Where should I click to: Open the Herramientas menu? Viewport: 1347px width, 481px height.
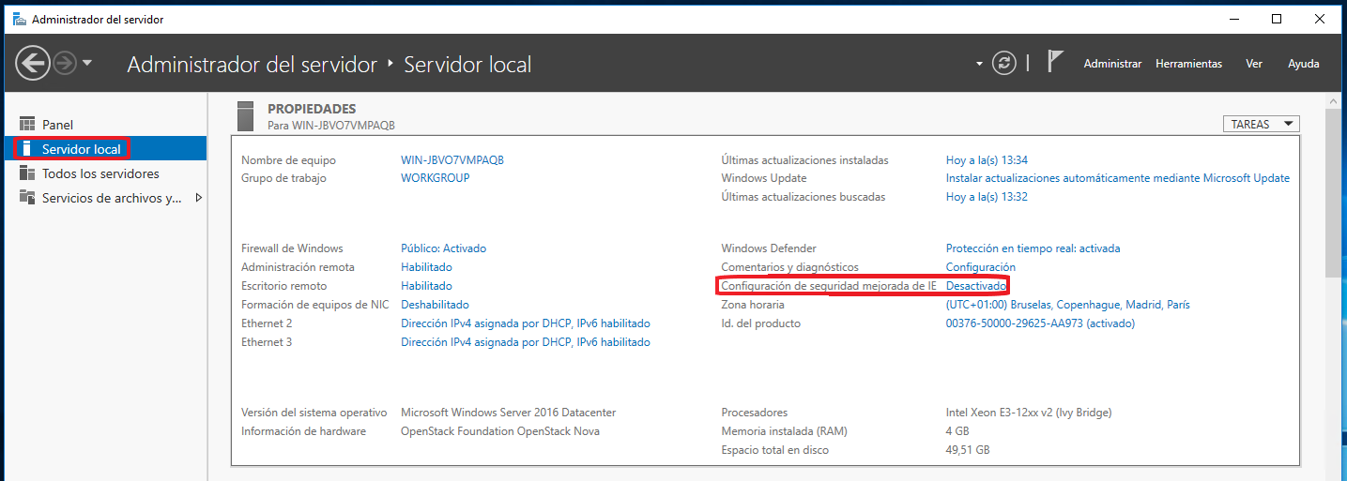(x=1188, y=64)
